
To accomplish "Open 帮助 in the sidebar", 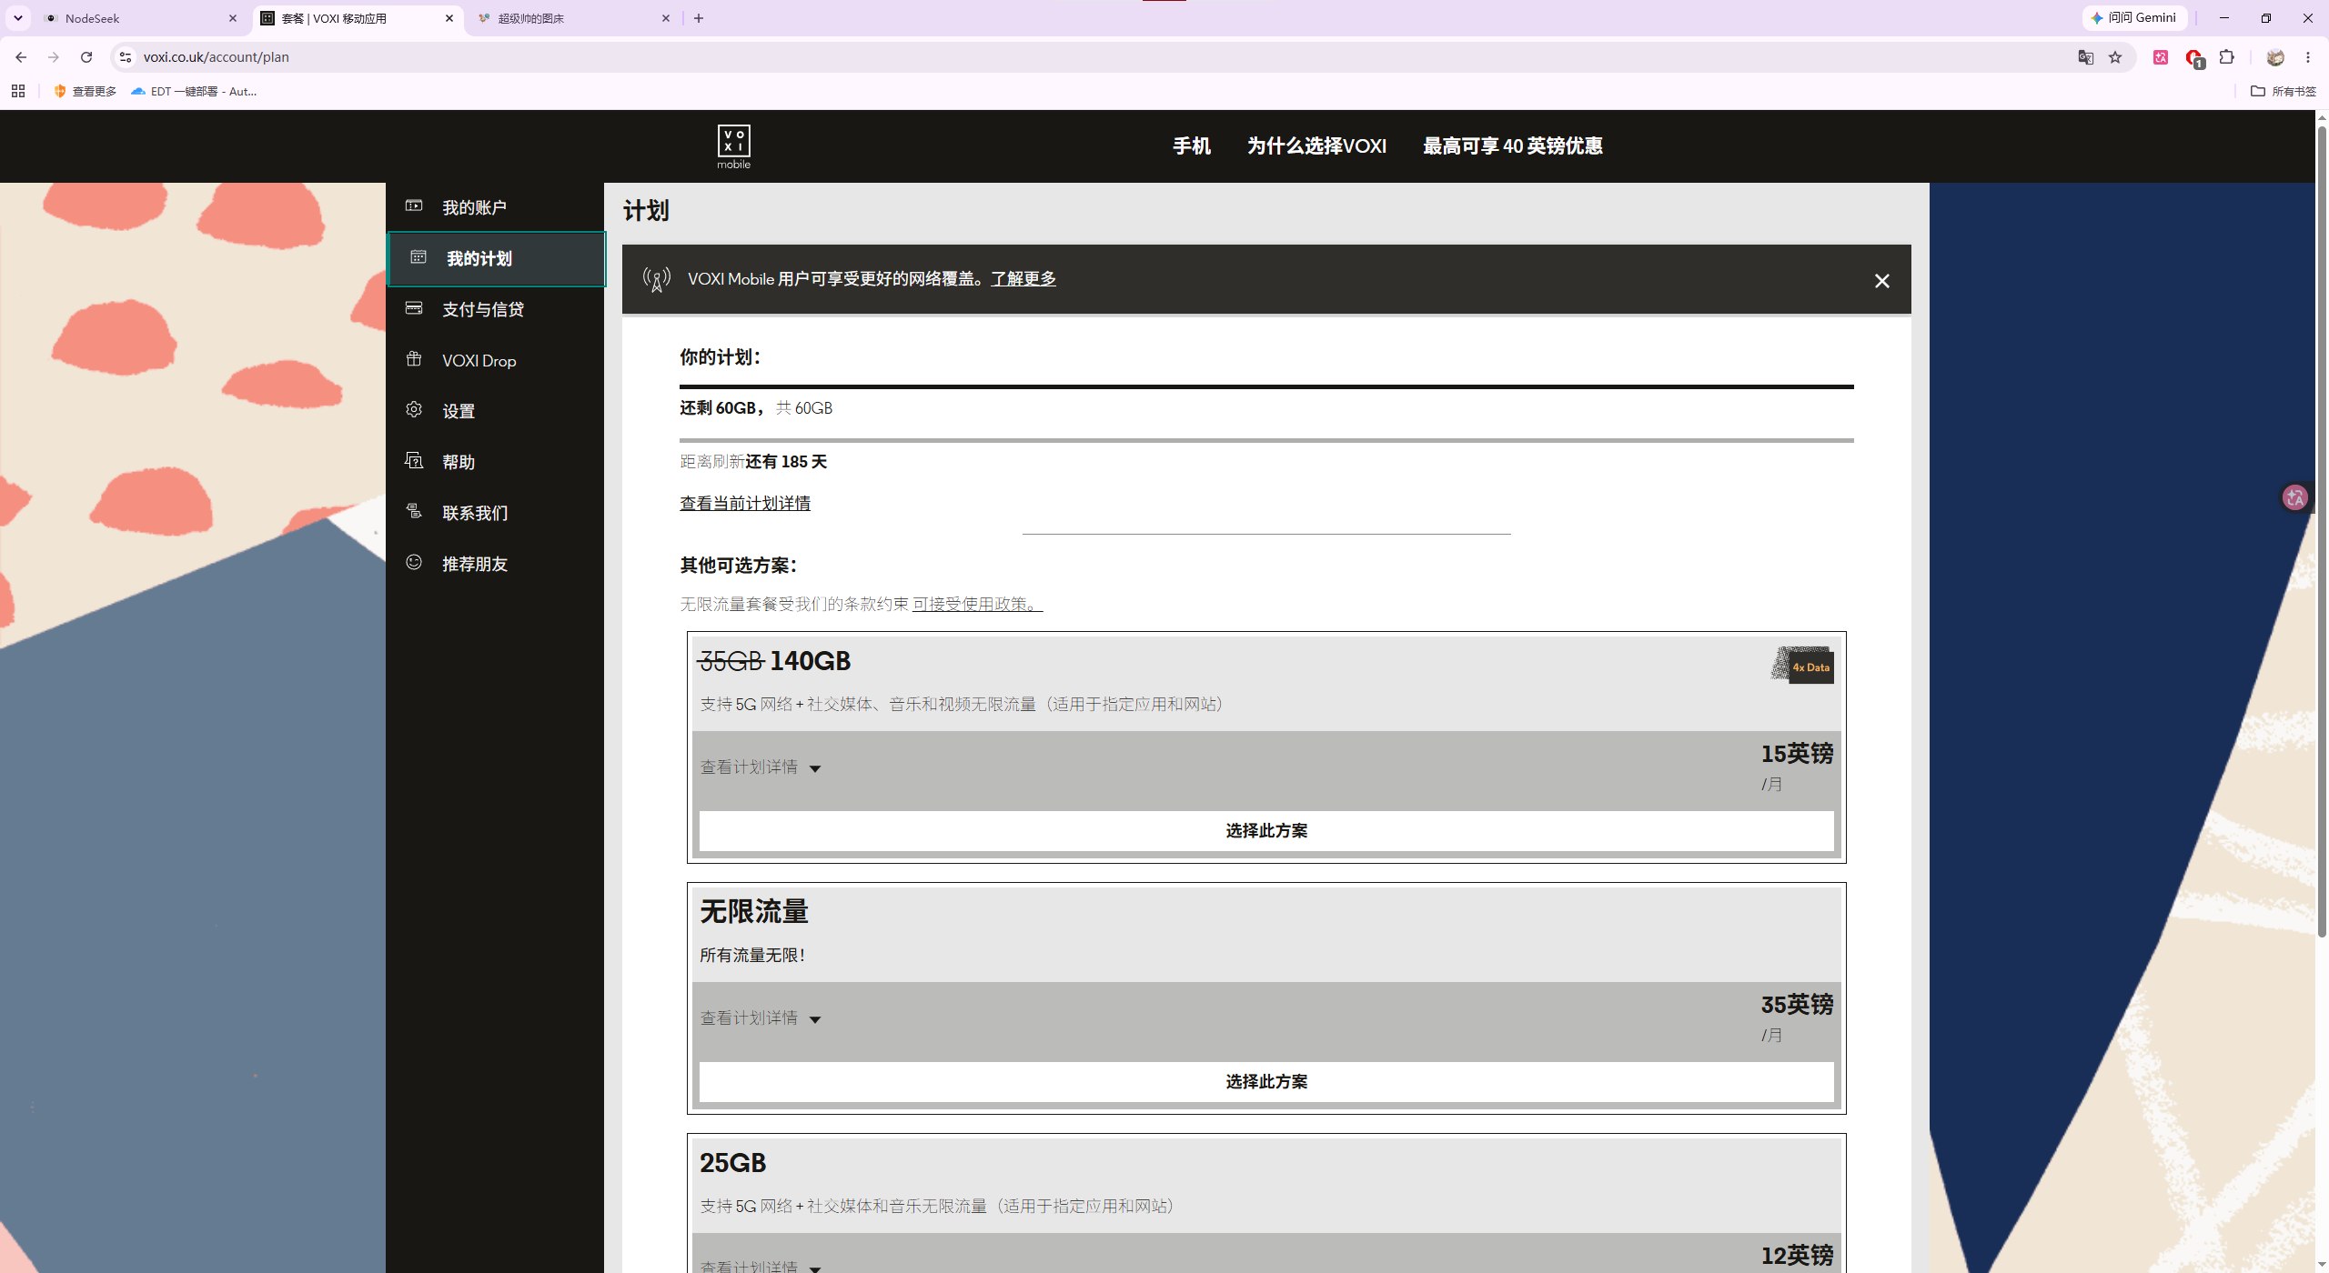I will coord(496,462).
